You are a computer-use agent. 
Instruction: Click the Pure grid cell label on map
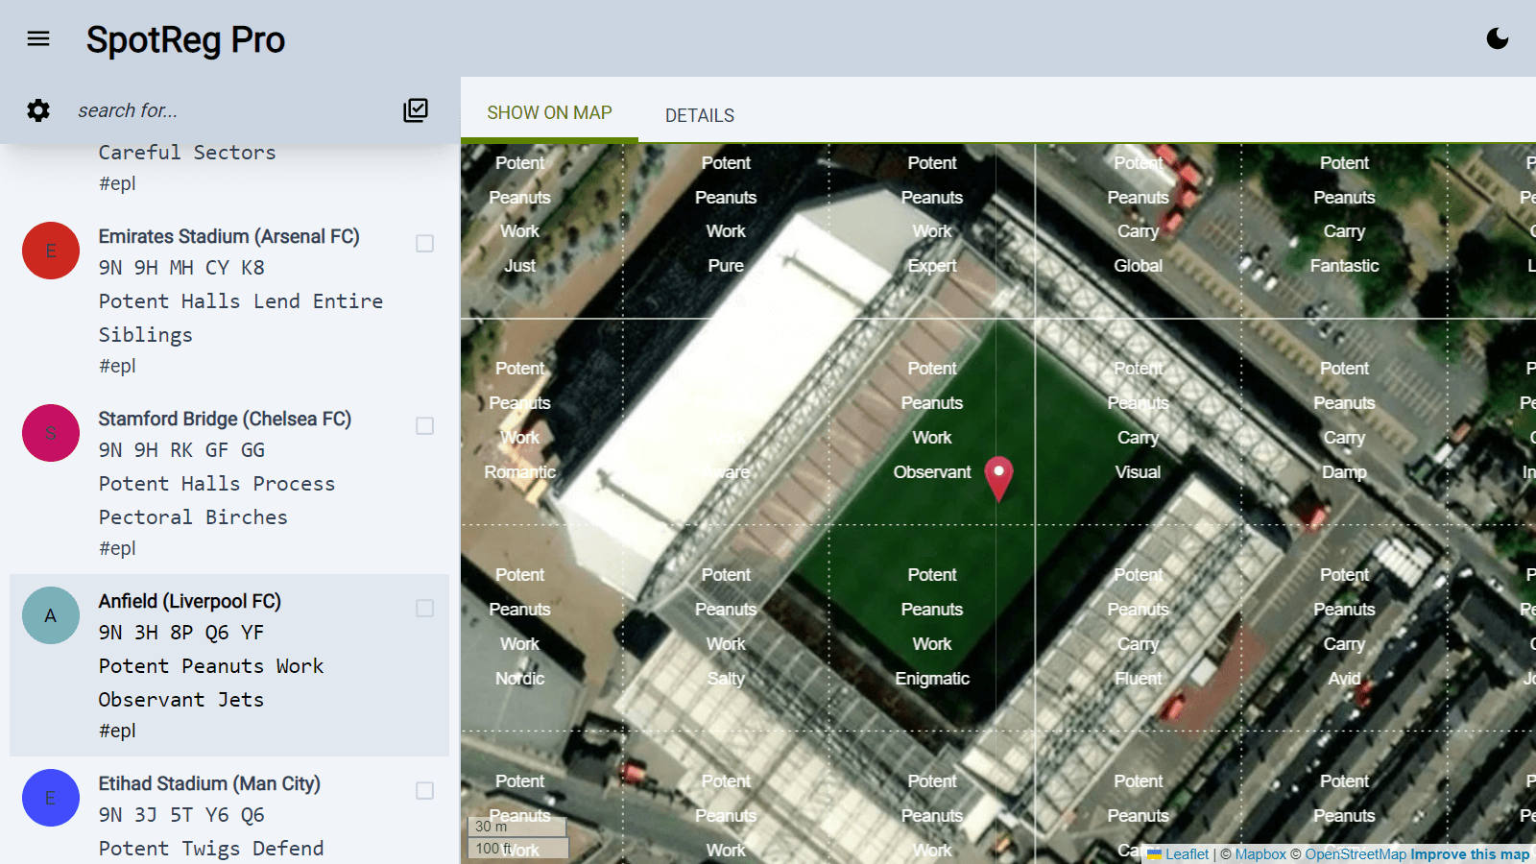pyautogui.click(x=726, y=266)
